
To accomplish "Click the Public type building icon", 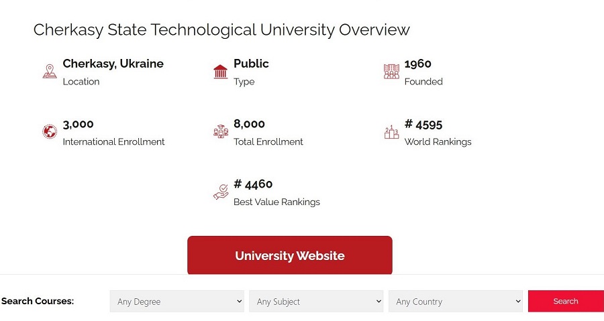I will tap(220, 72).
